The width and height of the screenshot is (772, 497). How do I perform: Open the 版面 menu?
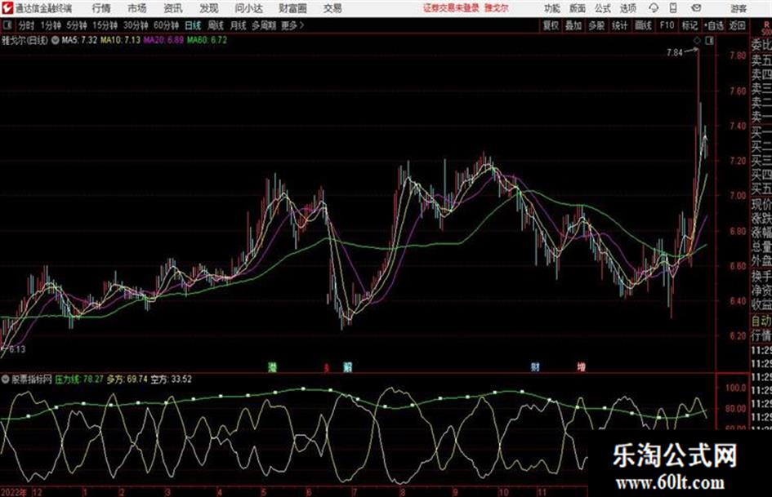[578, 8]
